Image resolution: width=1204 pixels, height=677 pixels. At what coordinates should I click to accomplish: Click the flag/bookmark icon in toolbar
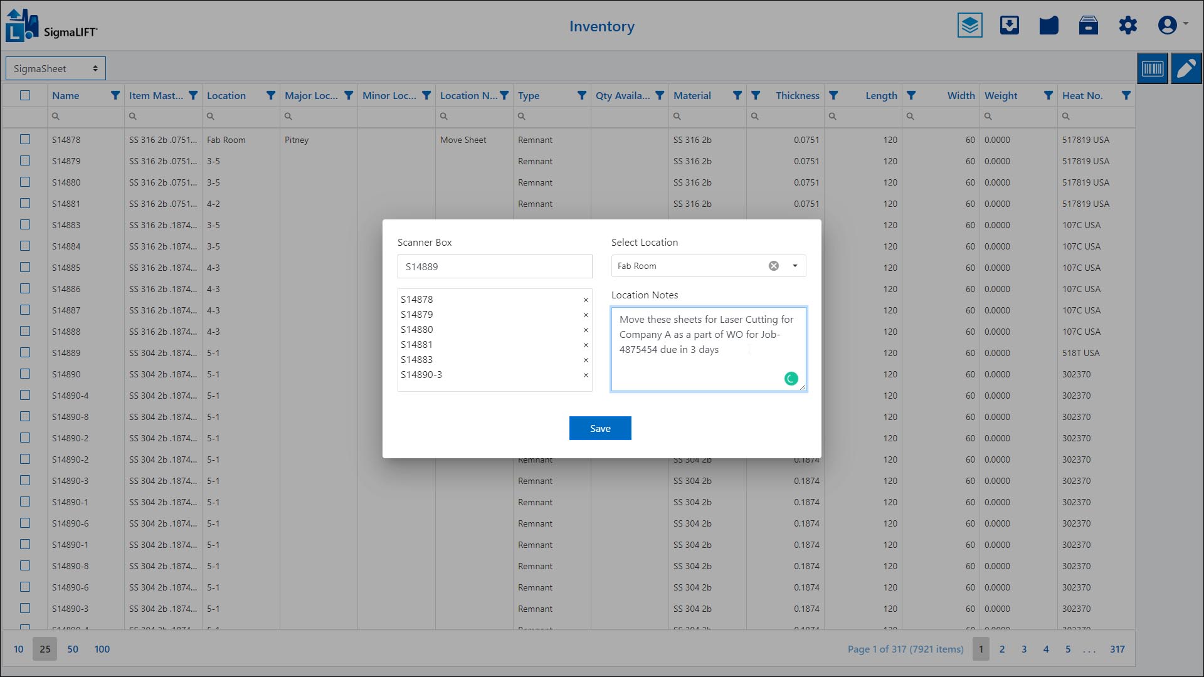1049,26
